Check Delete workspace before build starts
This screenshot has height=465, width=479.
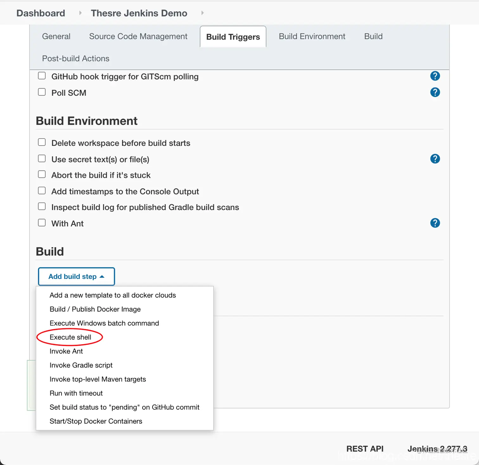click(42, 142)
